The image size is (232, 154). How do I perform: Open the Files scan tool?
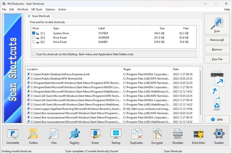tap(54, 136)
